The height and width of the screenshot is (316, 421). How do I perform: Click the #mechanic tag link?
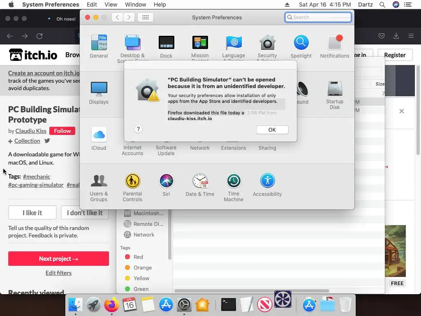[37, 177]
